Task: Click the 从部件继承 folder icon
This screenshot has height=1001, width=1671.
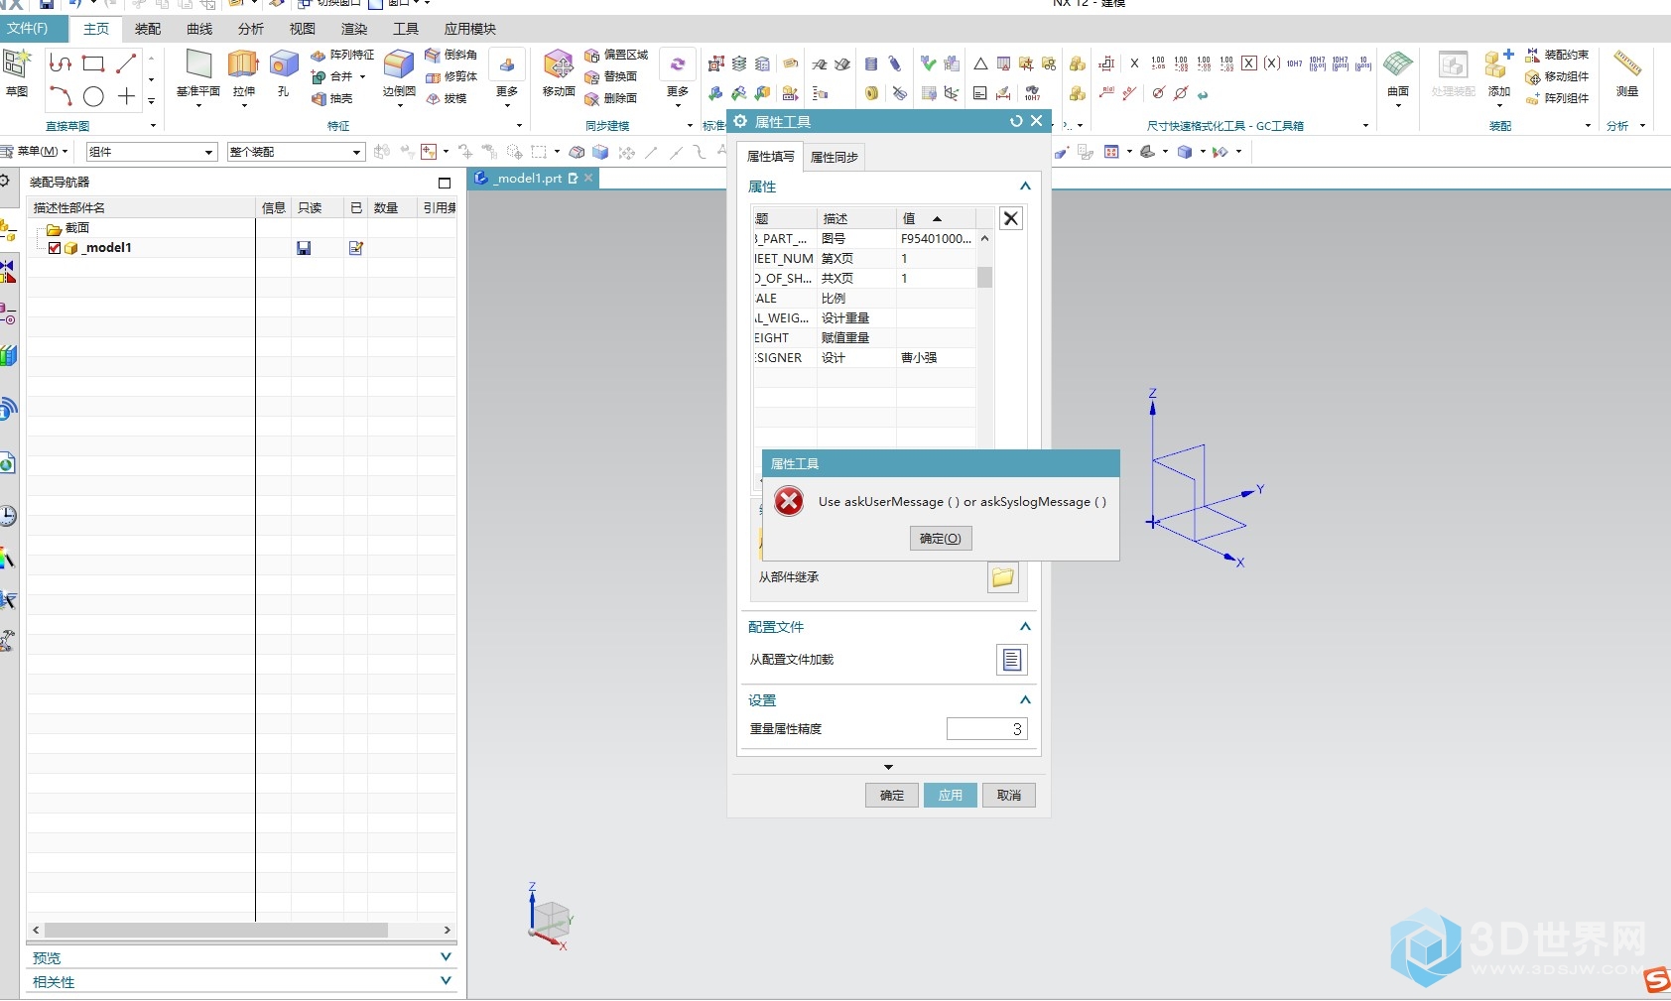Action: (x=1003, y=577)
